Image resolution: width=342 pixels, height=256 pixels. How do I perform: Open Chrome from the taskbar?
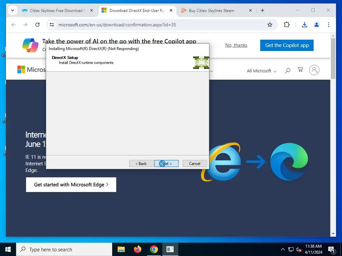tap(154, 249)
